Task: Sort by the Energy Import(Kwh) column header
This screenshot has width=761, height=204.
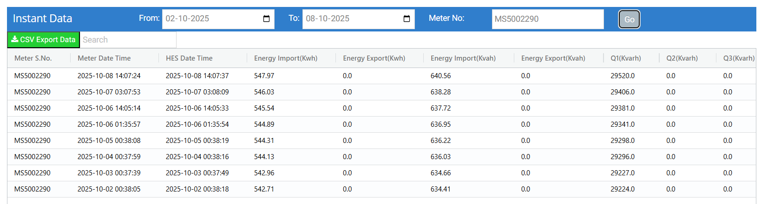Action: (x=286, y=58)
